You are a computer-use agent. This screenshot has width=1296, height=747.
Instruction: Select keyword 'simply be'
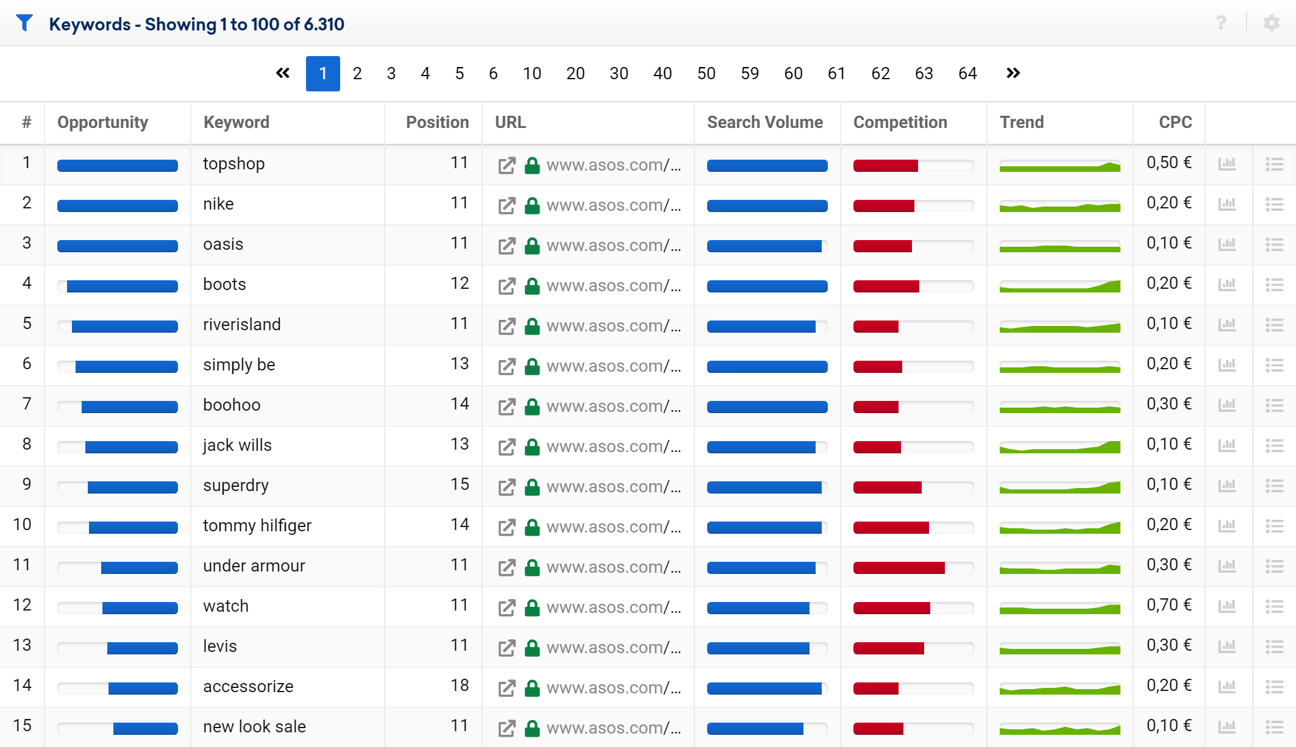(239, 365)
